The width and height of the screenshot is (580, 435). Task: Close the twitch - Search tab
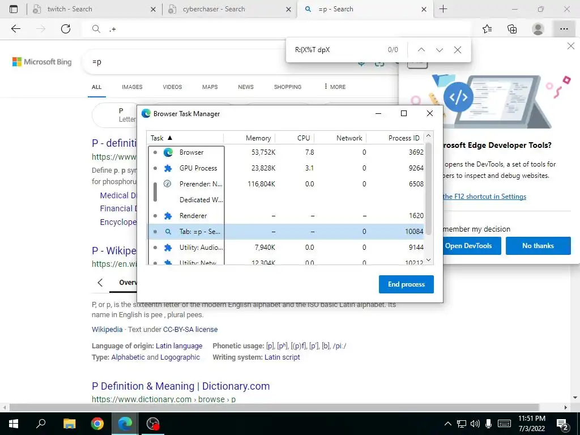[x=153, y=10]
